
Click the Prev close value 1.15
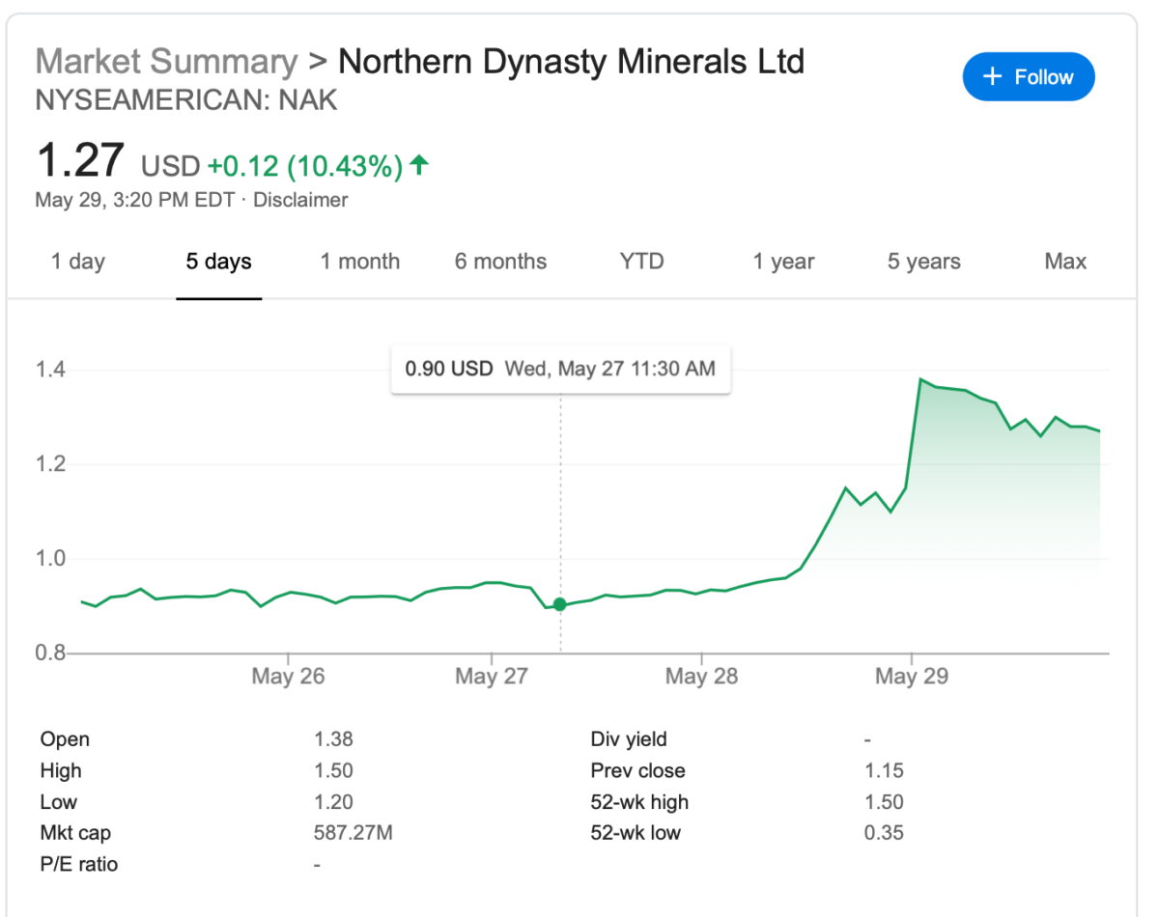[885, 771]
